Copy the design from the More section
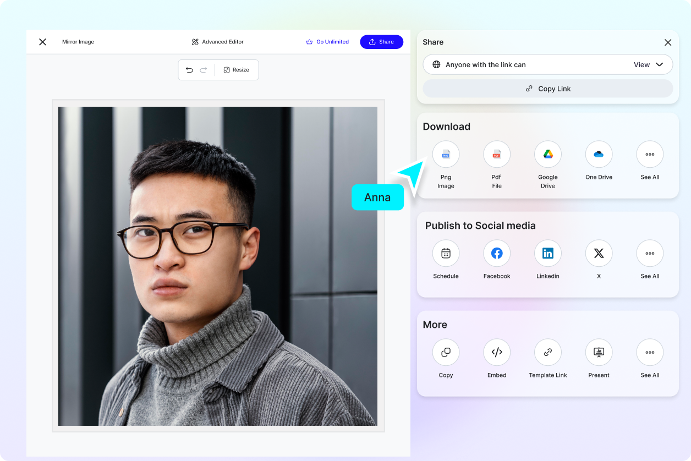The height and width of the screenshot is (461, 691). (x=446, y=352)
